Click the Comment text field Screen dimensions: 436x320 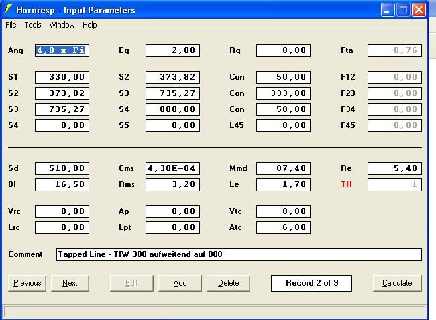238,254
